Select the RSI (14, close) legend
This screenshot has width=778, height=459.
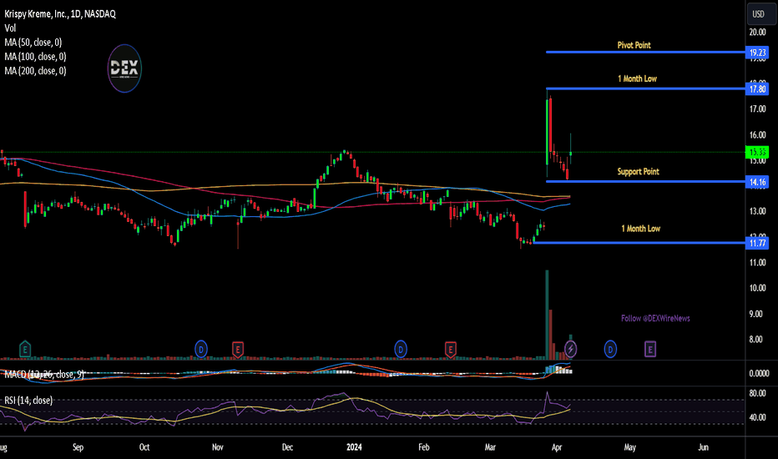(28, 400)
